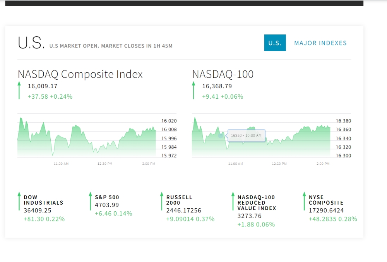The width and height of the screenshot is (387, 262).
Task: Click S&P 500 change +6.46 0.14%
Action: click(113, 214)
